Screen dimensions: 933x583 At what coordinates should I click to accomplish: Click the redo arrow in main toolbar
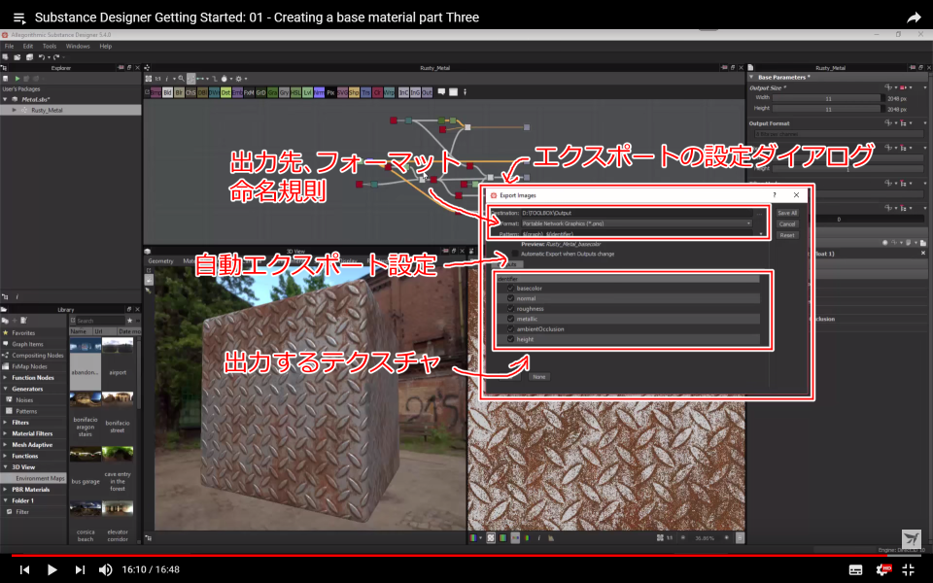(56, 57)
